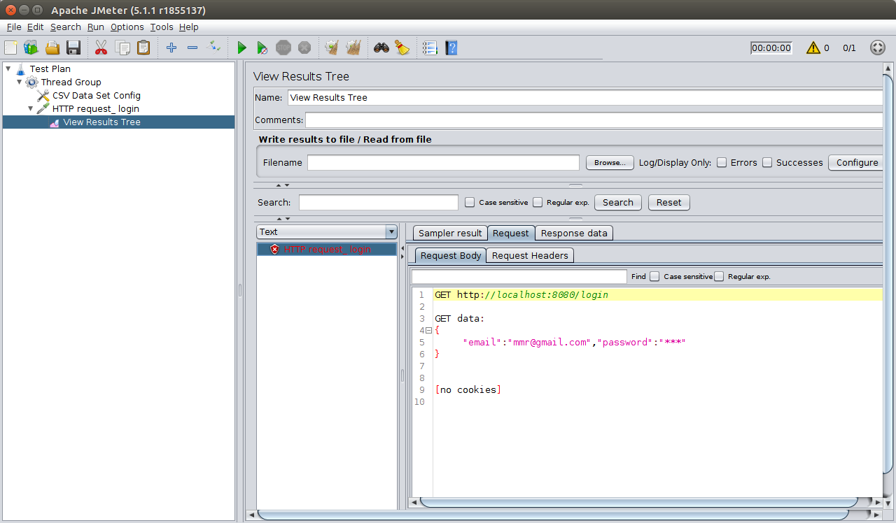This screenshot has height=523, width=896.
Task: Click the yellow warning errors indicator
Action: [x=813, y=48]
